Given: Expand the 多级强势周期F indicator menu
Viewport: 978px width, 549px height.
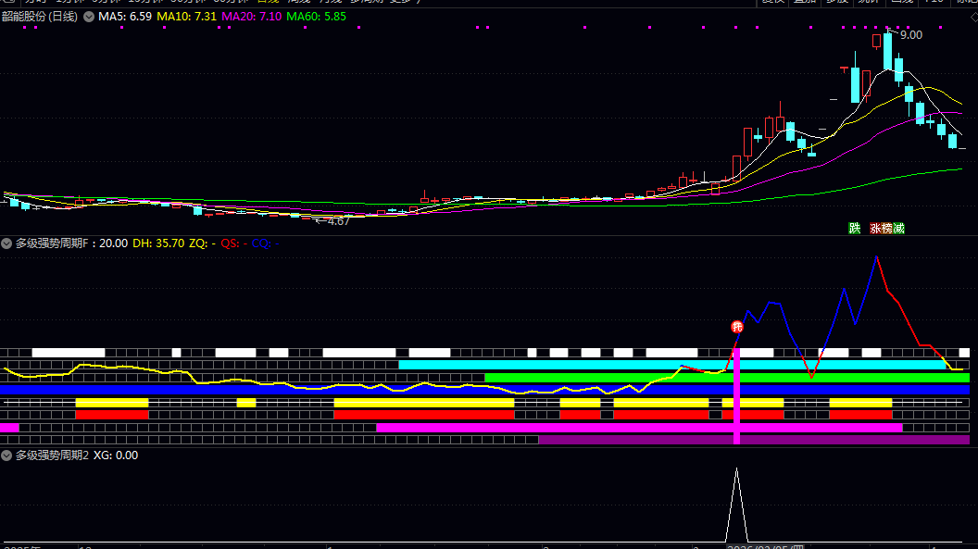Looking at the screenshot, I should [6, 243].
